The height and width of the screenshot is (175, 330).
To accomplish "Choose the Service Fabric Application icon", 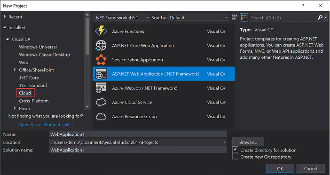I will tap(101, 60).
